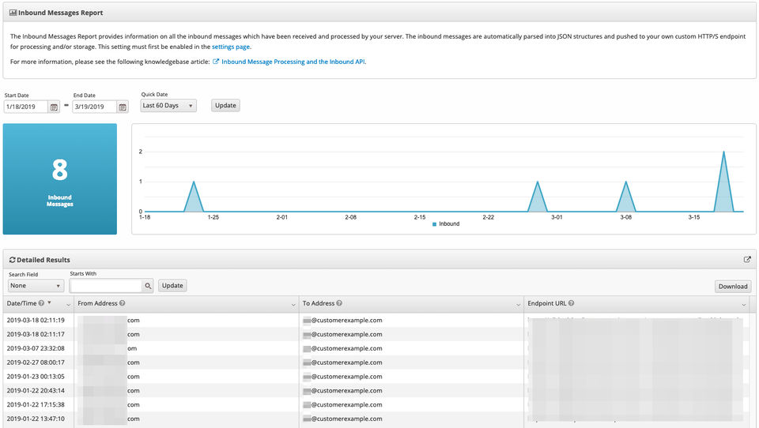
Task: Click the End Date input field
Action: (94, 107)
